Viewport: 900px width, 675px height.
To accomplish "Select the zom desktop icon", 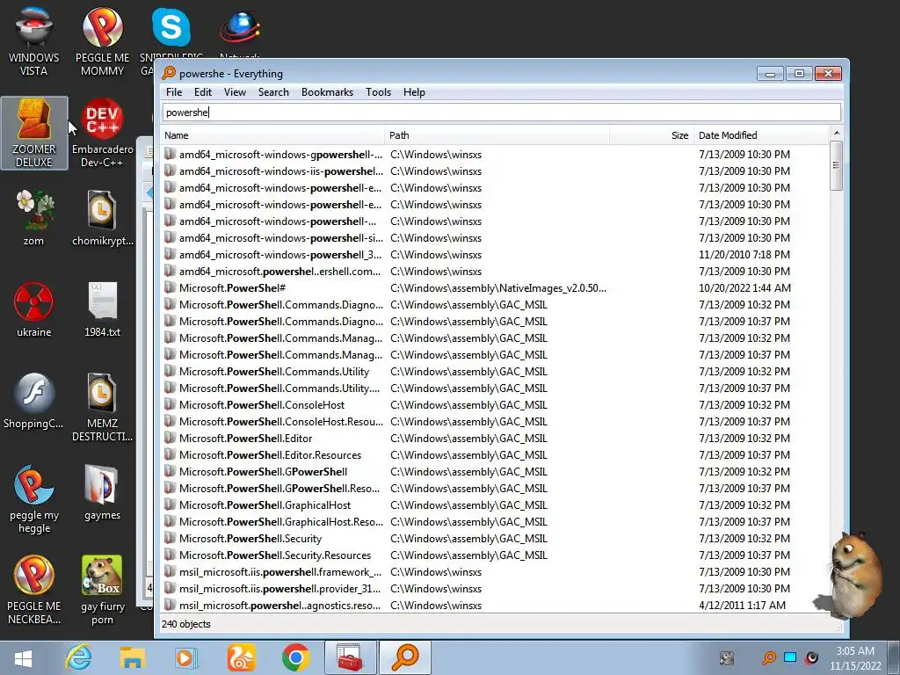I will (x=34, y=219).
